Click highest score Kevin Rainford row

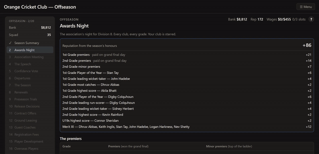click(x=187, y=115)
